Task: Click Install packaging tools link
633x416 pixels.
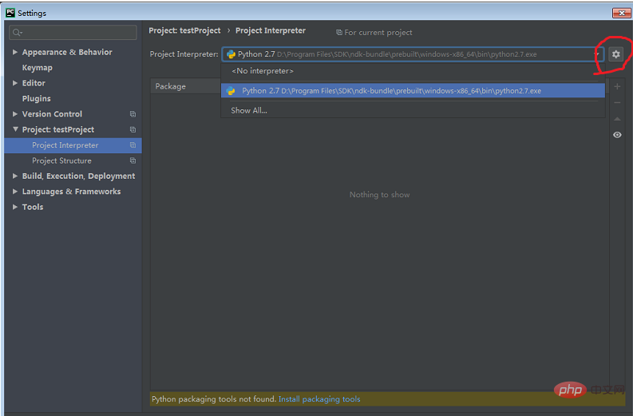Action: 319,399
